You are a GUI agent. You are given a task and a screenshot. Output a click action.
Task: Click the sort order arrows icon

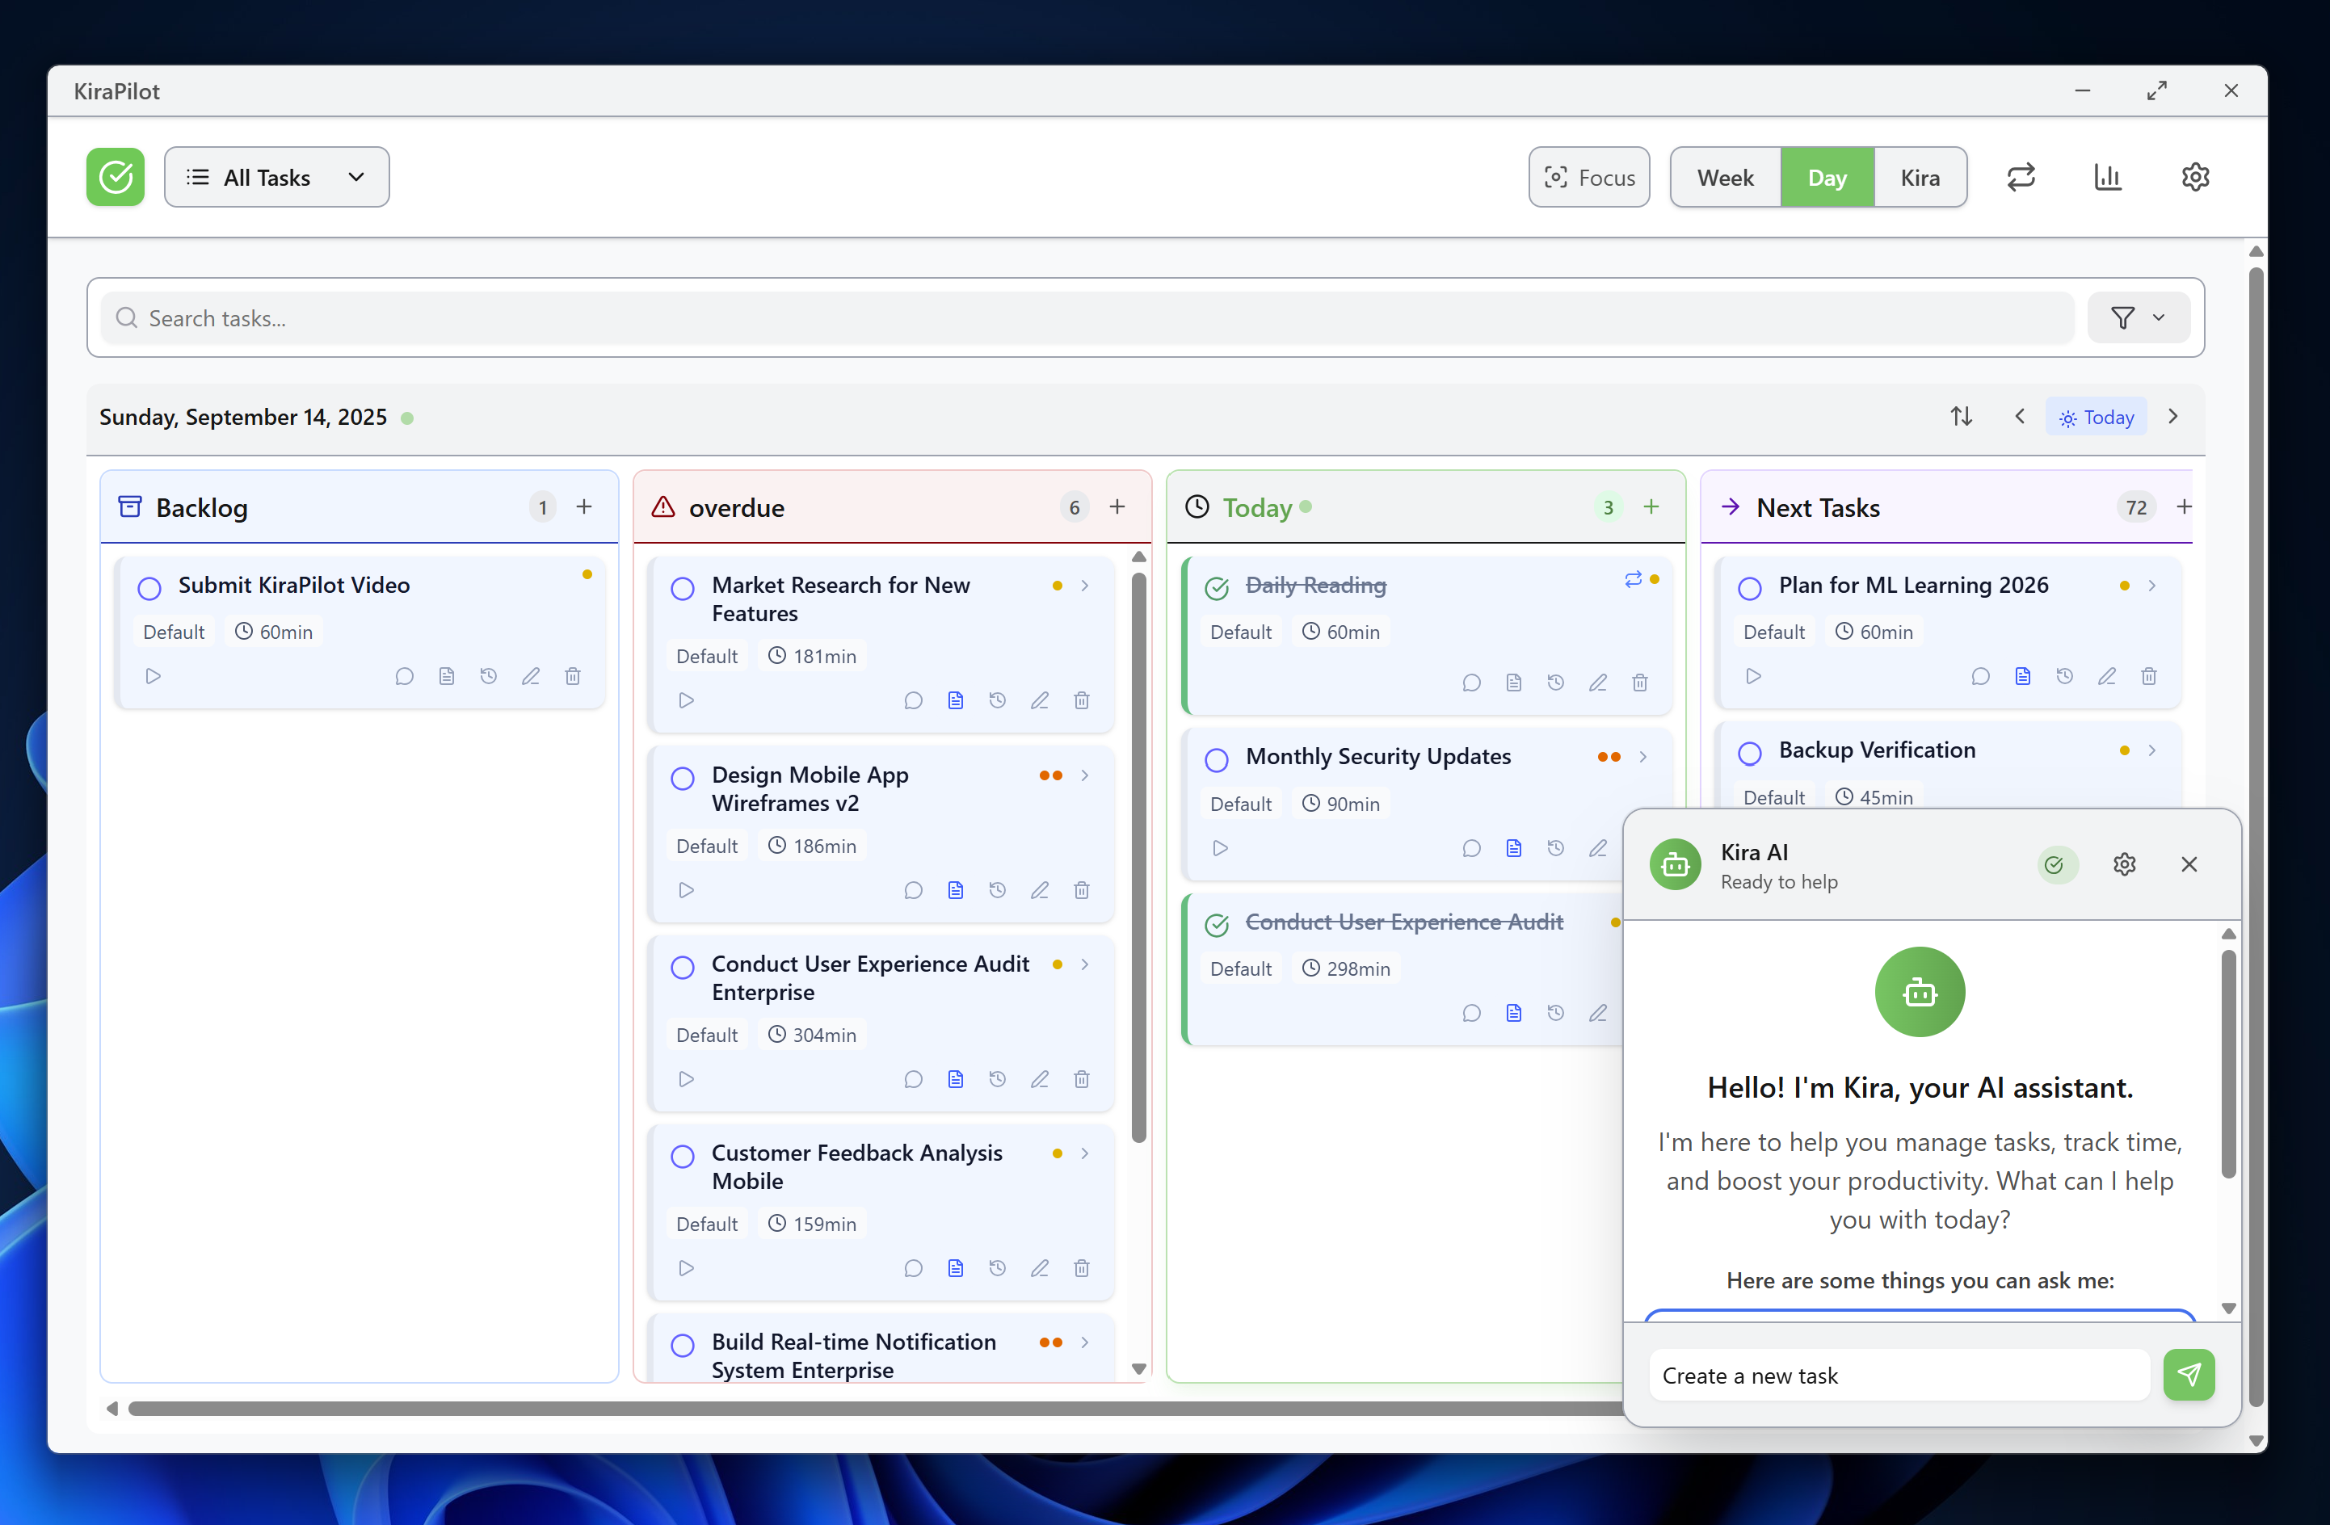pos(1960,417)
